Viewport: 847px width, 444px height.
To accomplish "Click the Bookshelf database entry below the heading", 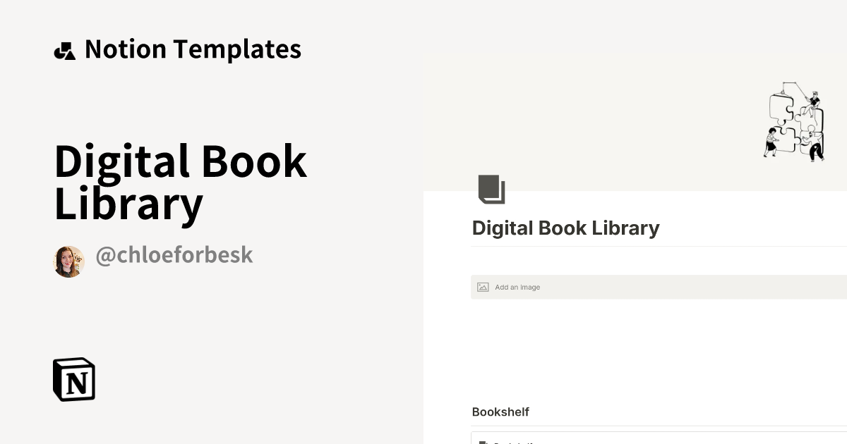I will [x=515, y=442].
